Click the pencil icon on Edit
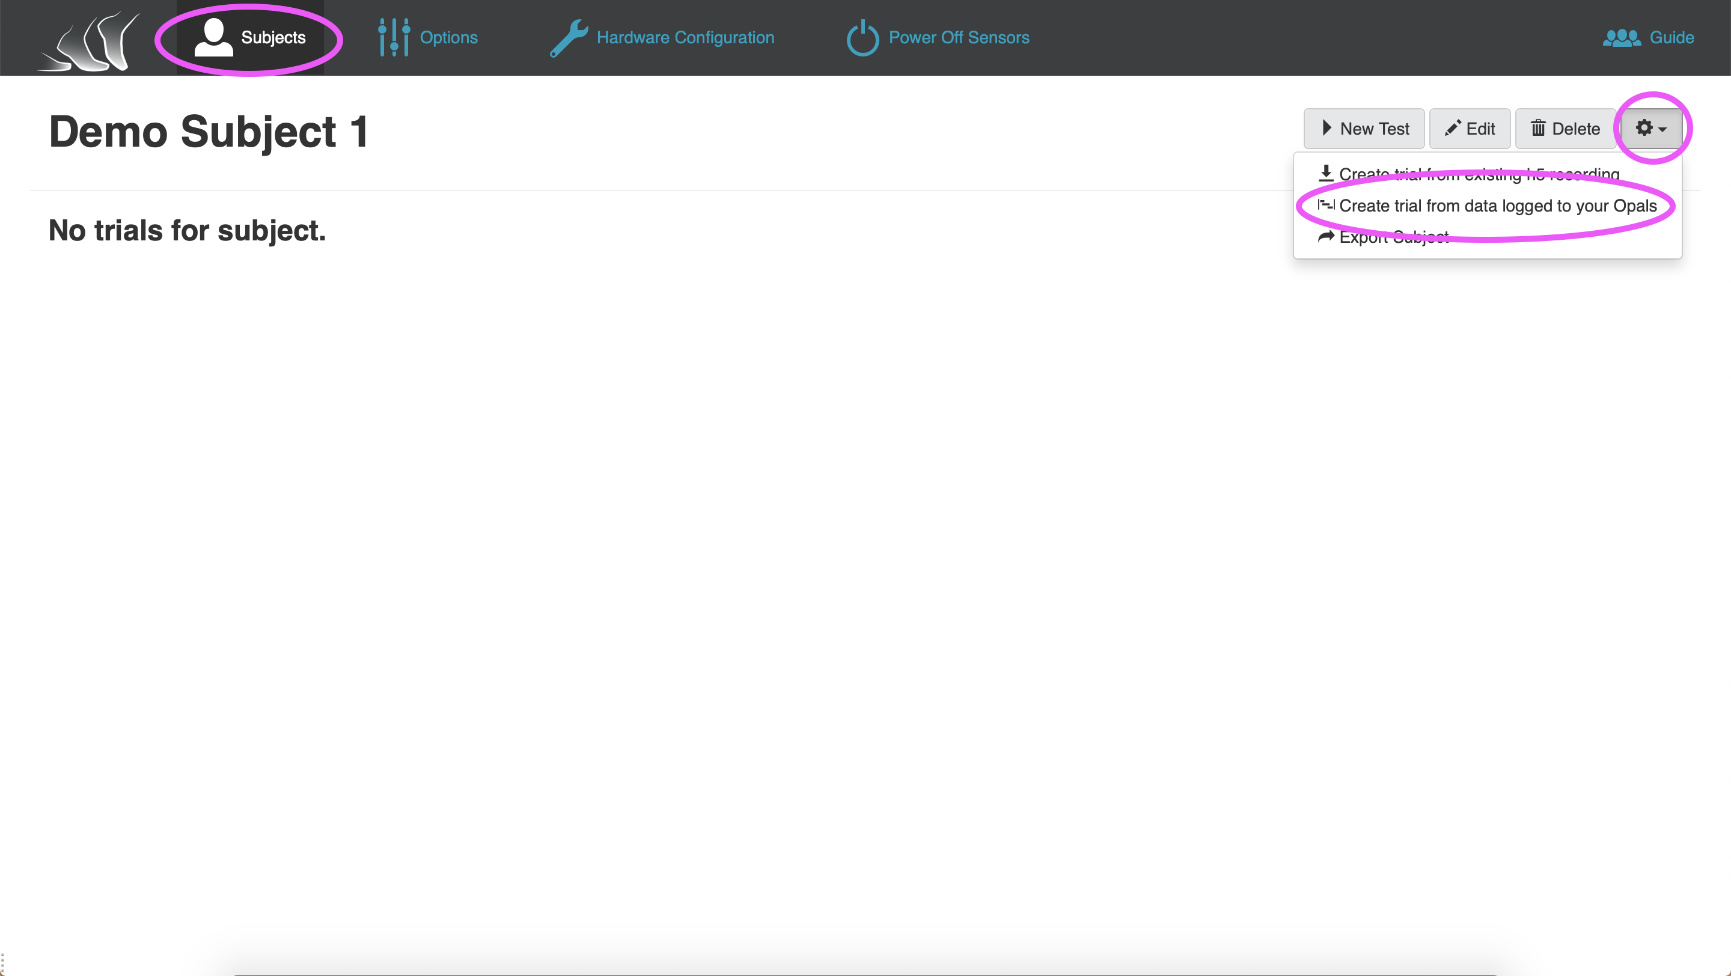 coord(1453,127)
